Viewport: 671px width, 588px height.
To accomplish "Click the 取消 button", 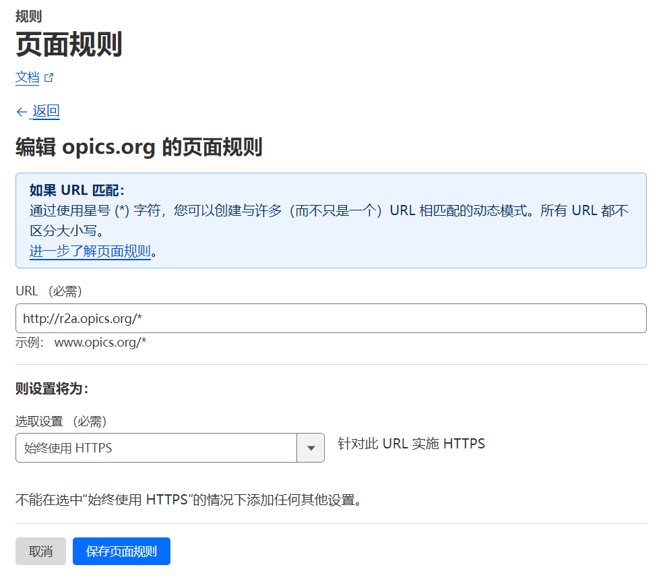I will pos(40,551).
